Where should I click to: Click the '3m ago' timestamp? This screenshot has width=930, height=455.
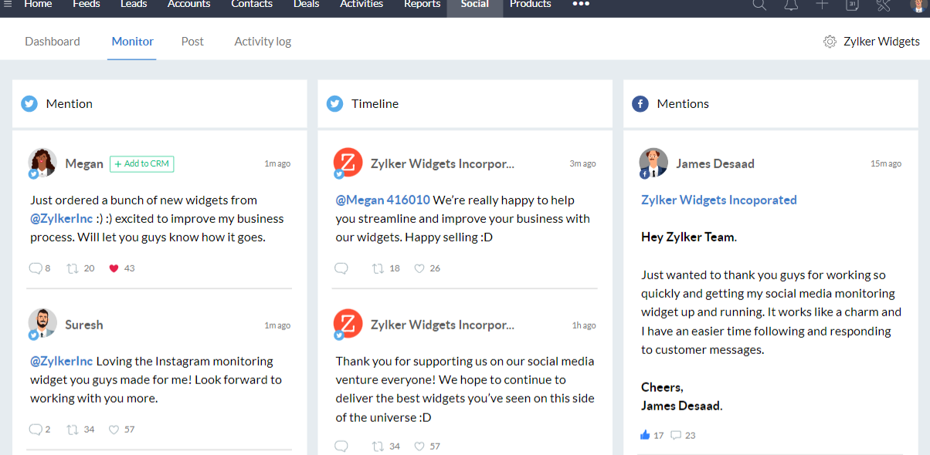pyautogui.click(x=582, y=163)
